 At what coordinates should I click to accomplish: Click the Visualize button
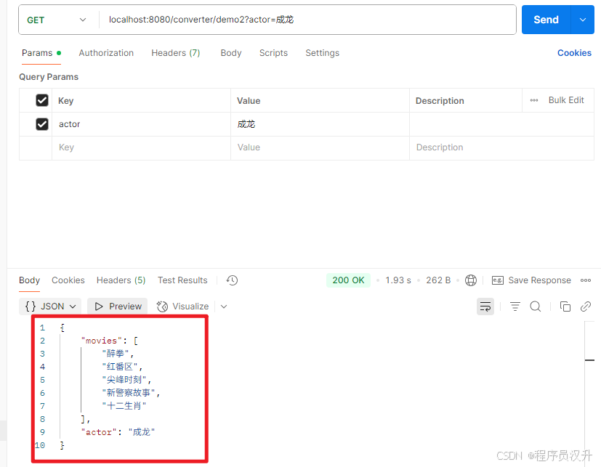[x=183, y=306]
